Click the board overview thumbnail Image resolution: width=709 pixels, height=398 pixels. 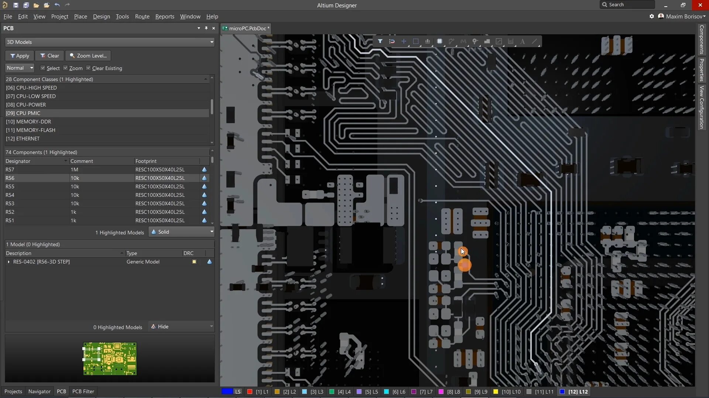[x=110, y=359]
